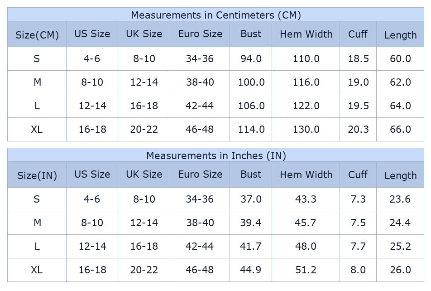431x291 pixels.
Task: Click the Cuff header in the inches table
Action: click(x=358, y=175)
